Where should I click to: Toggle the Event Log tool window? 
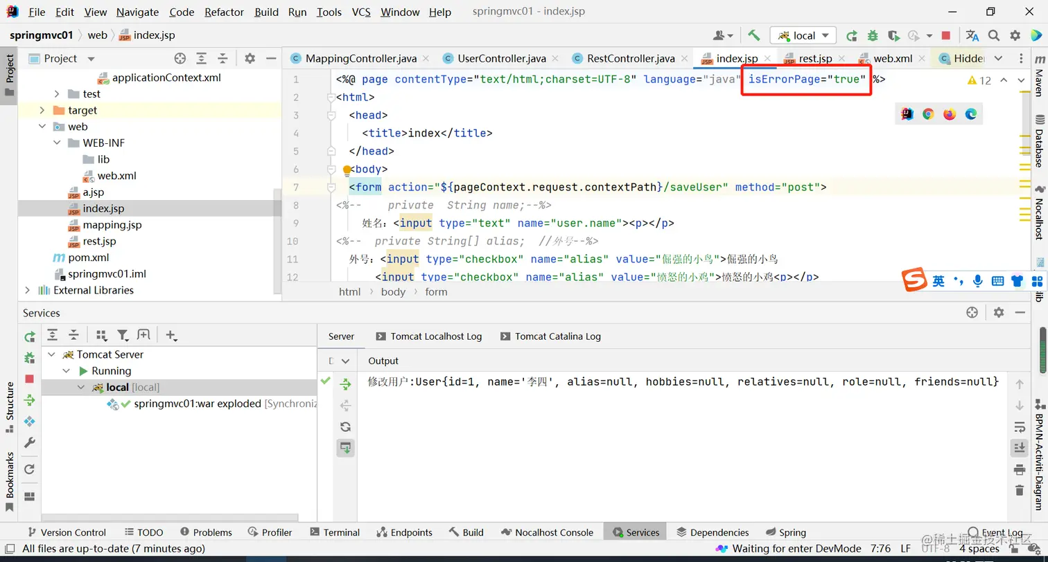(994, 532)
